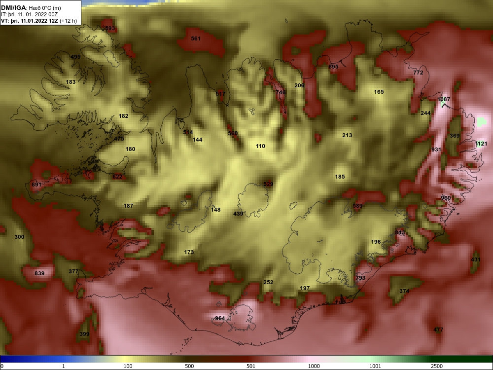Select the 374 map value

tap(404, 291)
